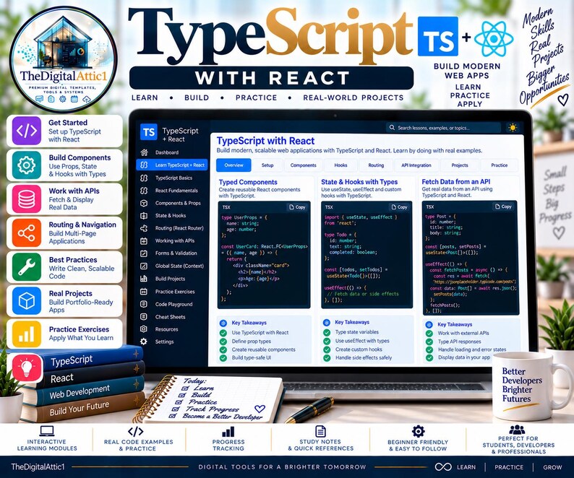Check the 'Type state variables' takeaway
This screenshot has width=574, height=478.
(x=327, y=332)
